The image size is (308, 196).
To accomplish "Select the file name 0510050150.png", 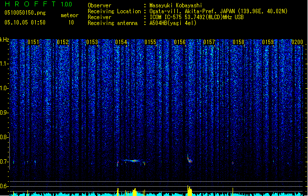I will click(x=25, y=13).
